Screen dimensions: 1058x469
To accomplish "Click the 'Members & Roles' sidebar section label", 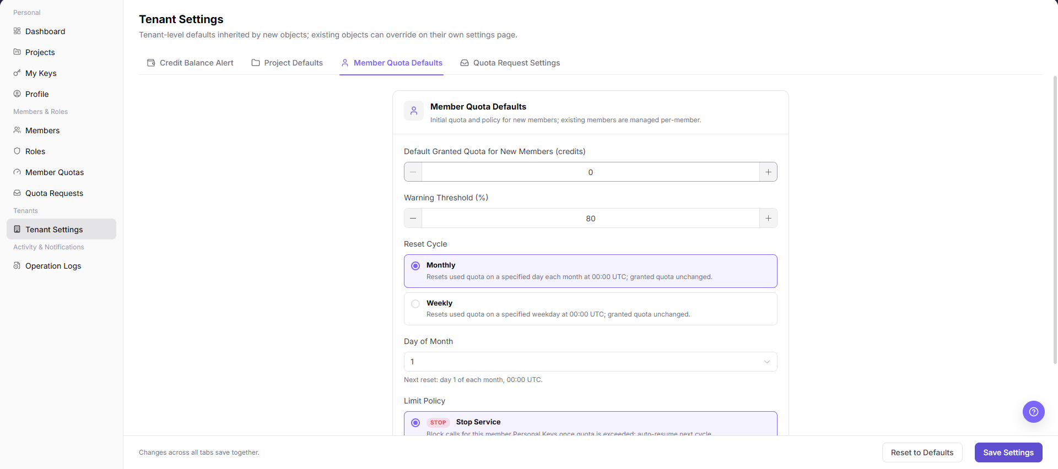I will 40,112.
